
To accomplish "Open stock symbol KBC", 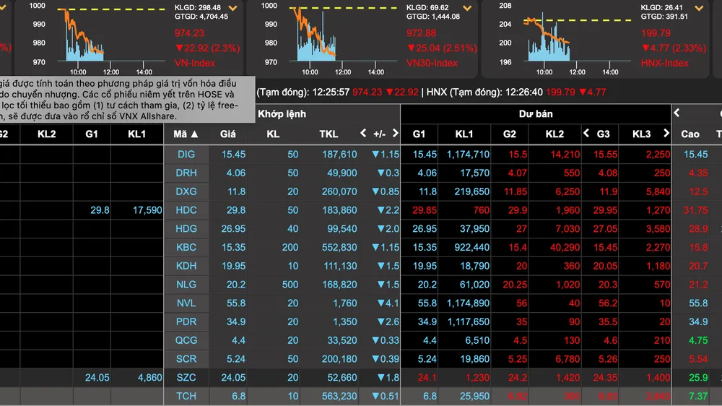I will point(186,248).
